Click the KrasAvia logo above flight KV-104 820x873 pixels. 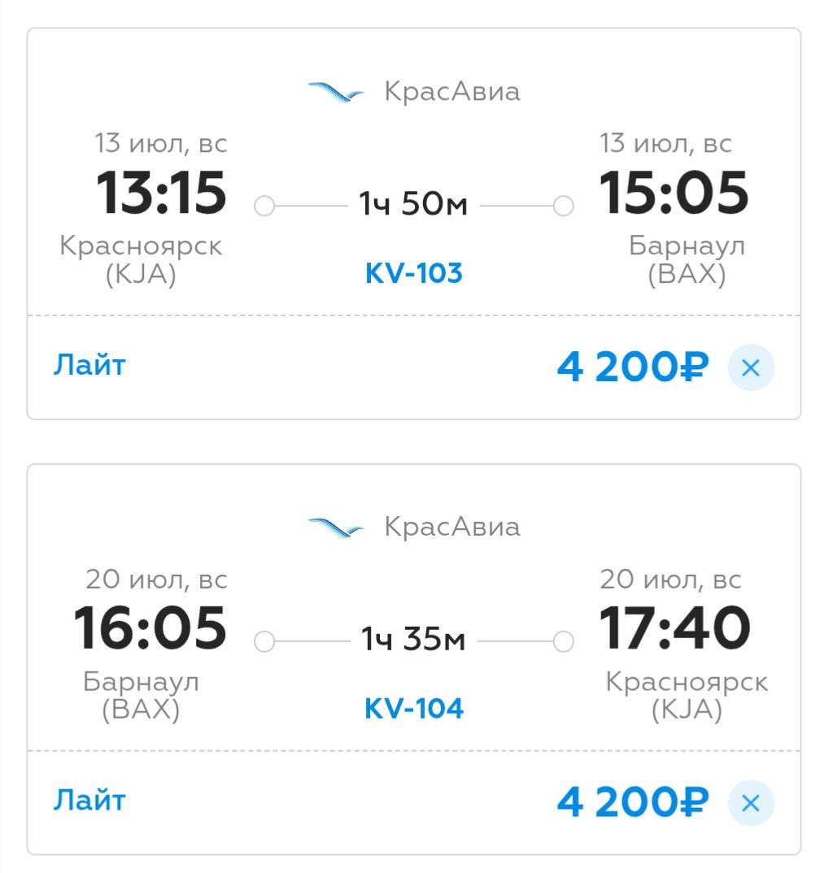[336, 528]
